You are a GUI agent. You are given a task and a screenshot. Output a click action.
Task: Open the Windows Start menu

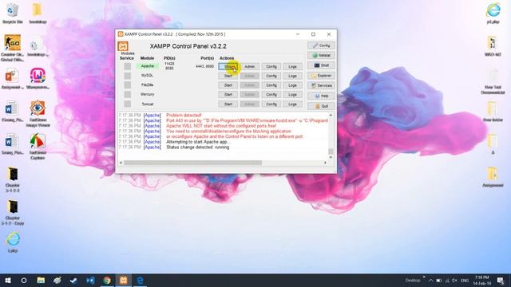click(x=8, y=280)
